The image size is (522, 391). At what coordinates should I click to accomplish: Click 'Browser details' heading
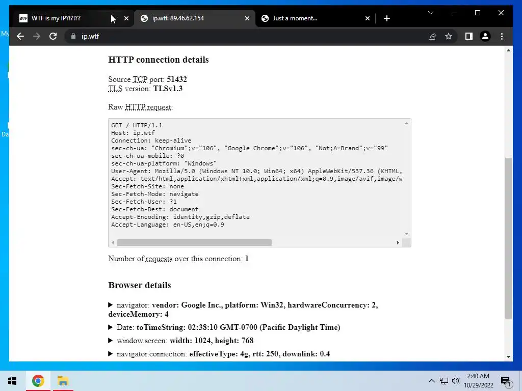(x=140, y=285)
